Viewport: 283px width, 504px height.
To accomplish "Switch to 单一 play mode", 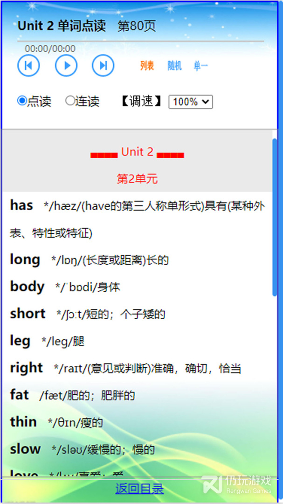I will [201, 66].
